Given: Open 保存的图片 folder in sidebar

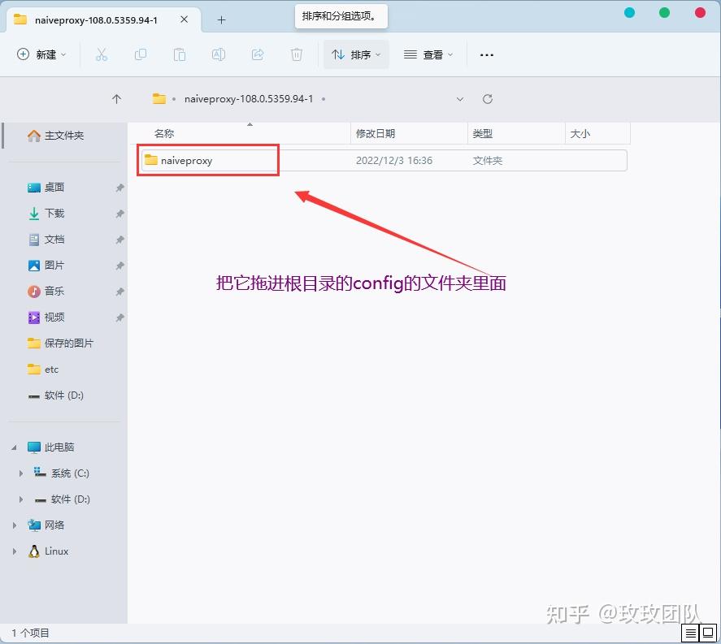Looking at the screenshot, I should (69, 344).
